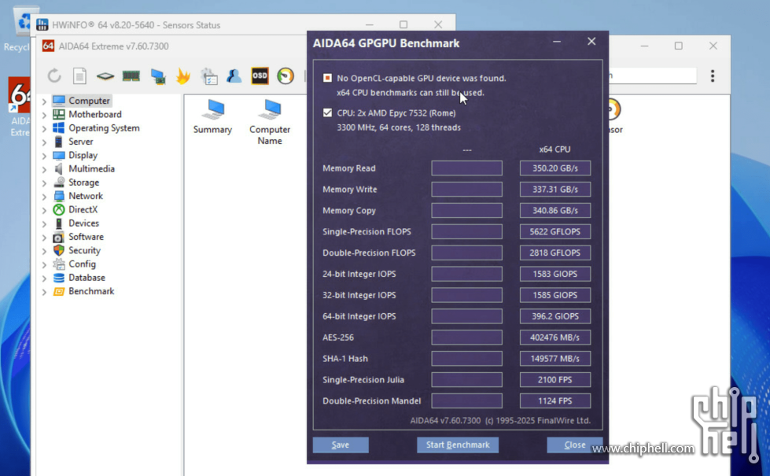This screenshot has height=476, width=770.
Task: Toggle the OSD panel icon
Action: click(x=260, y=76)
